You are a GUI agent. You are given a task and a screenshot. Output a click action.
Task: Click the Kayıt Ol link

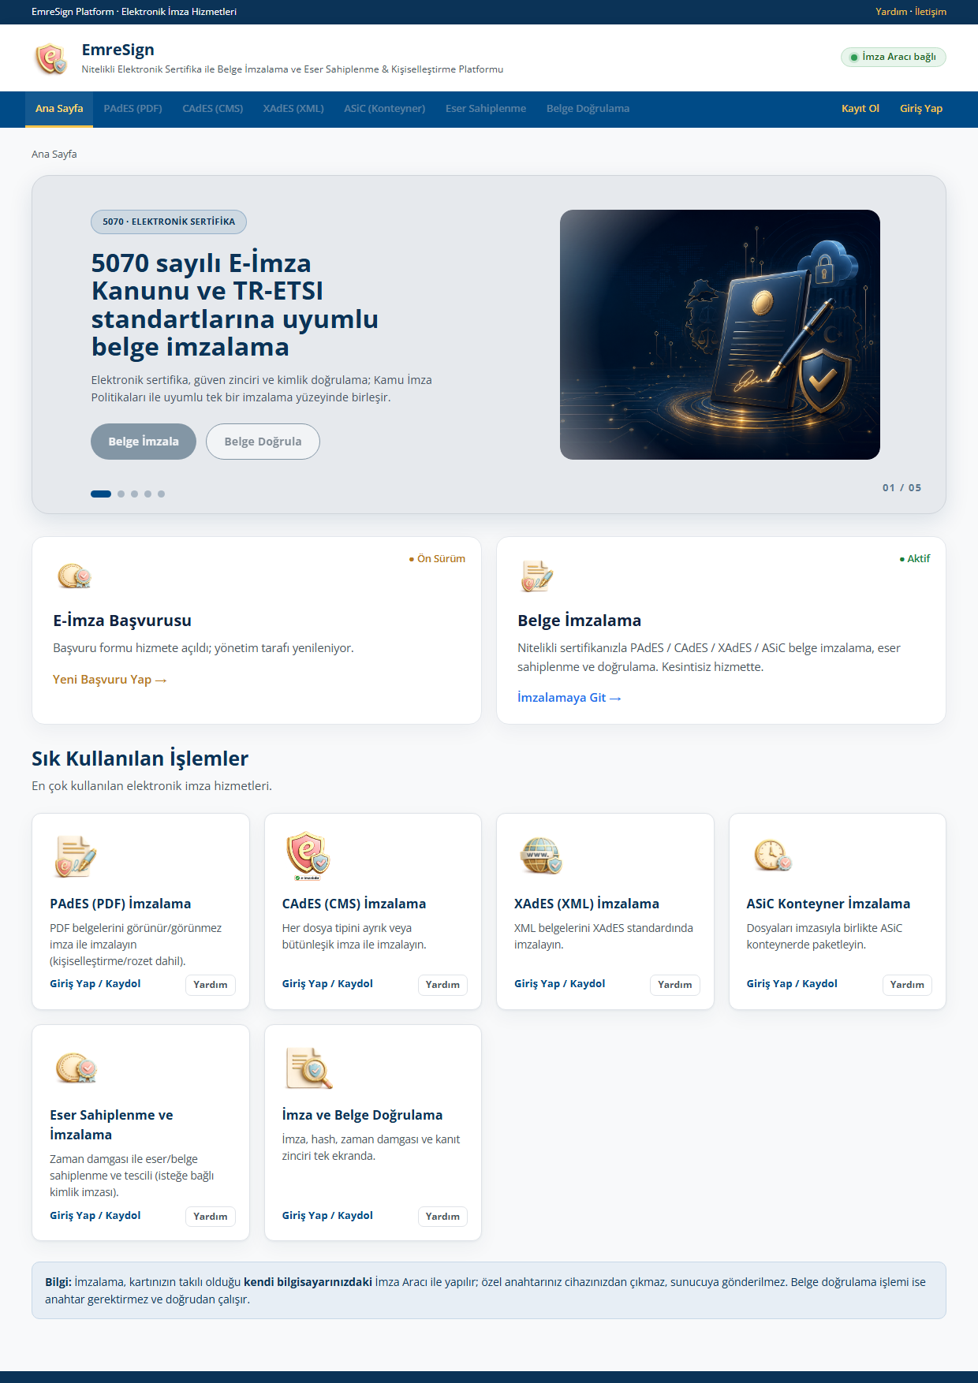coord(860,109)
